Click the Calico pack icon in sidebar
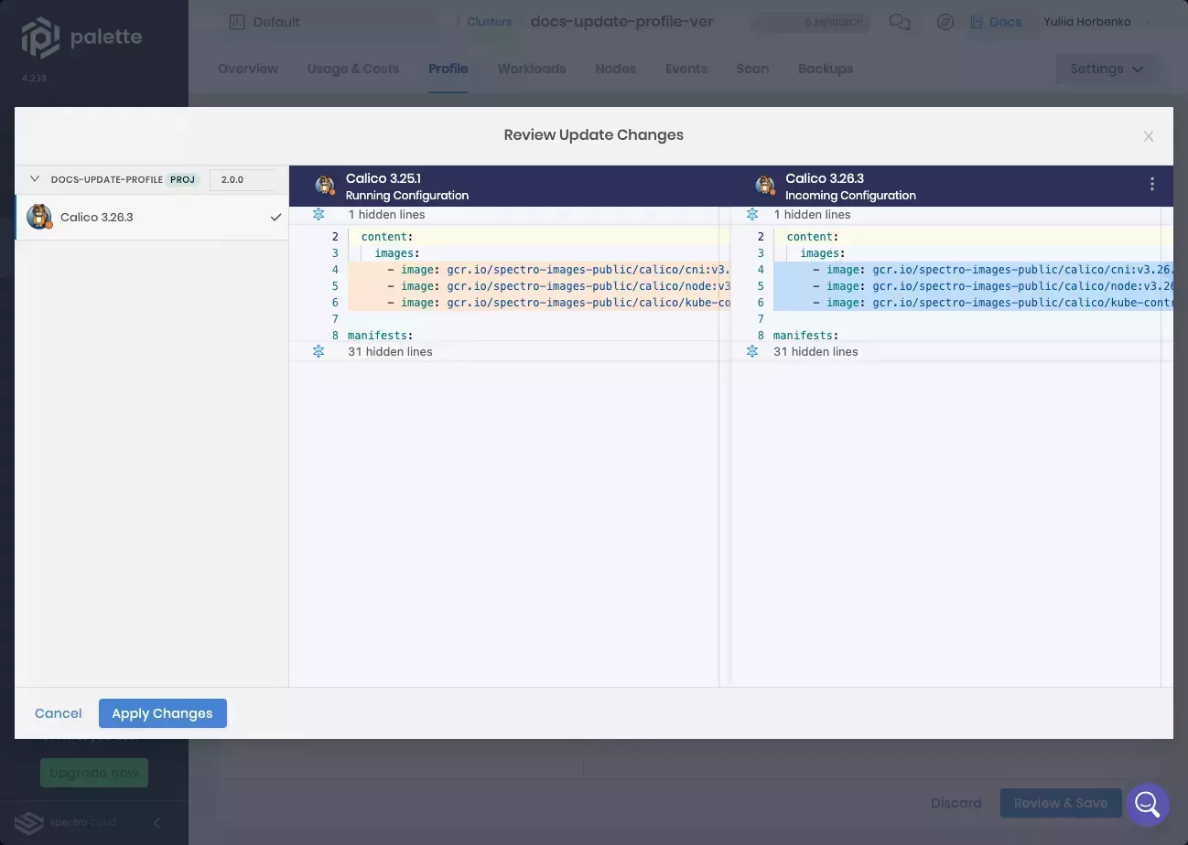This screenshot has width=1188, height=845. point(39,217)
